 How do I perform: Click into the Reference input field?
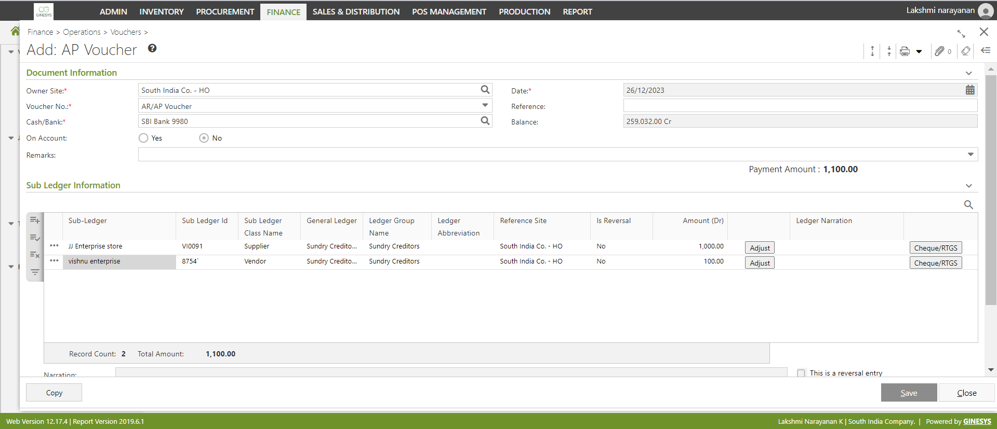(800, 106)
